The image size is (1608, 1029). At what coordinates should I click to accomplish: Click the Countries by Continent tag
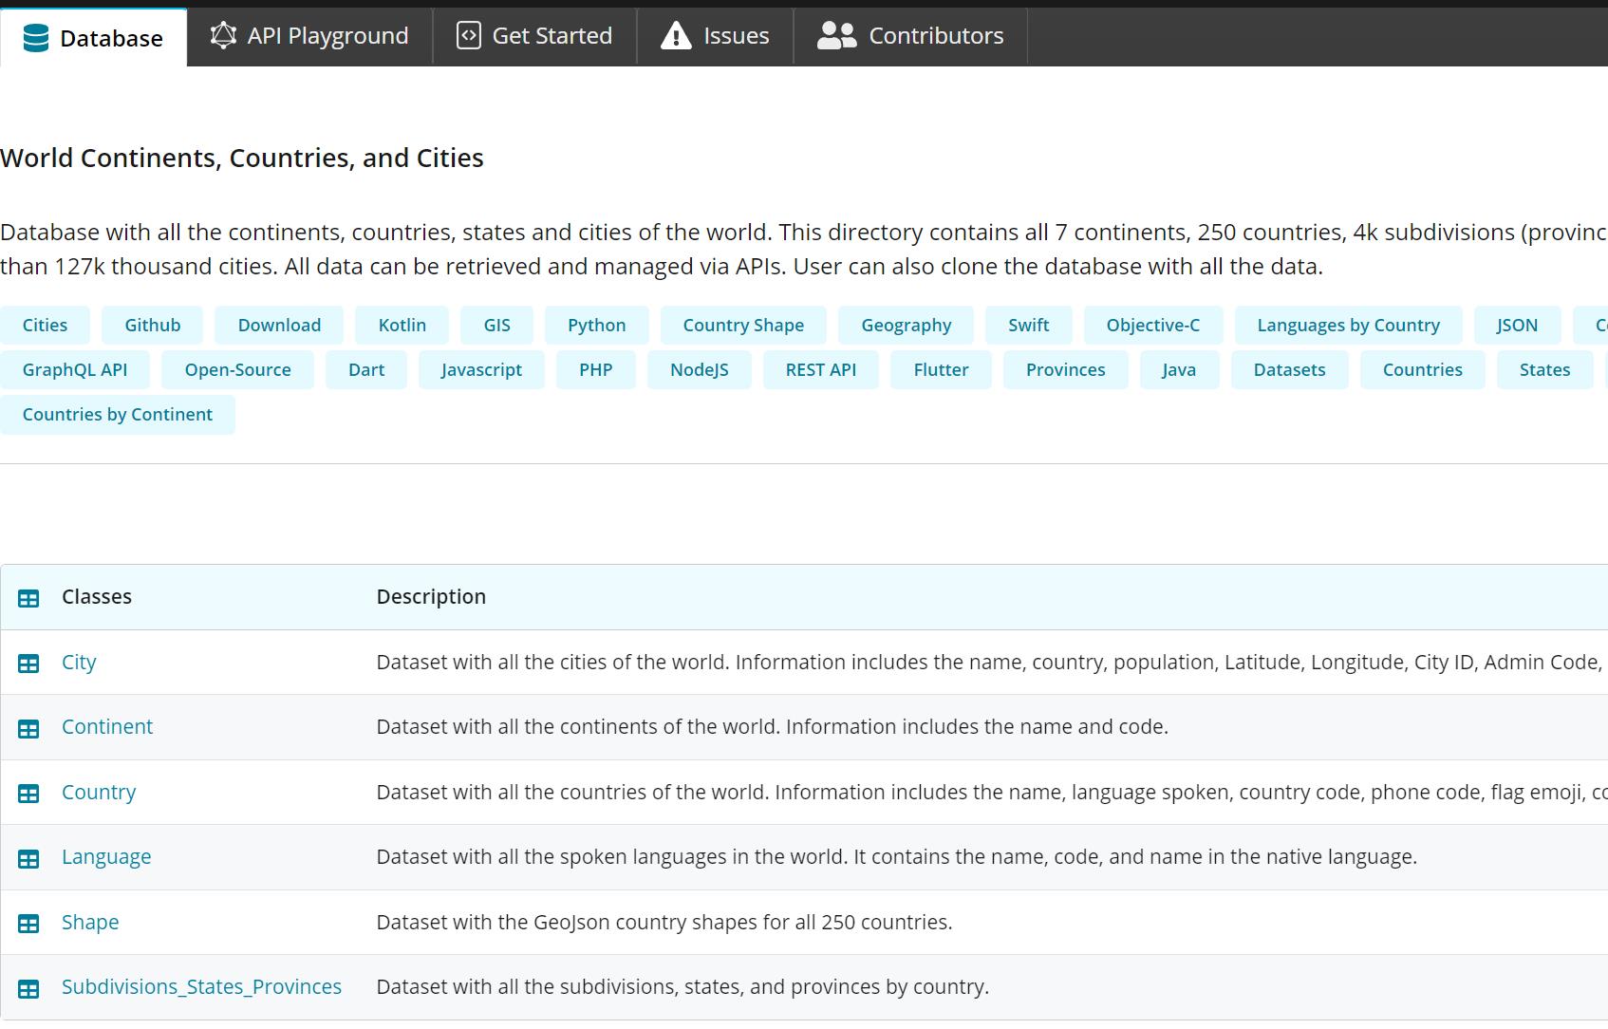[118, 415]
